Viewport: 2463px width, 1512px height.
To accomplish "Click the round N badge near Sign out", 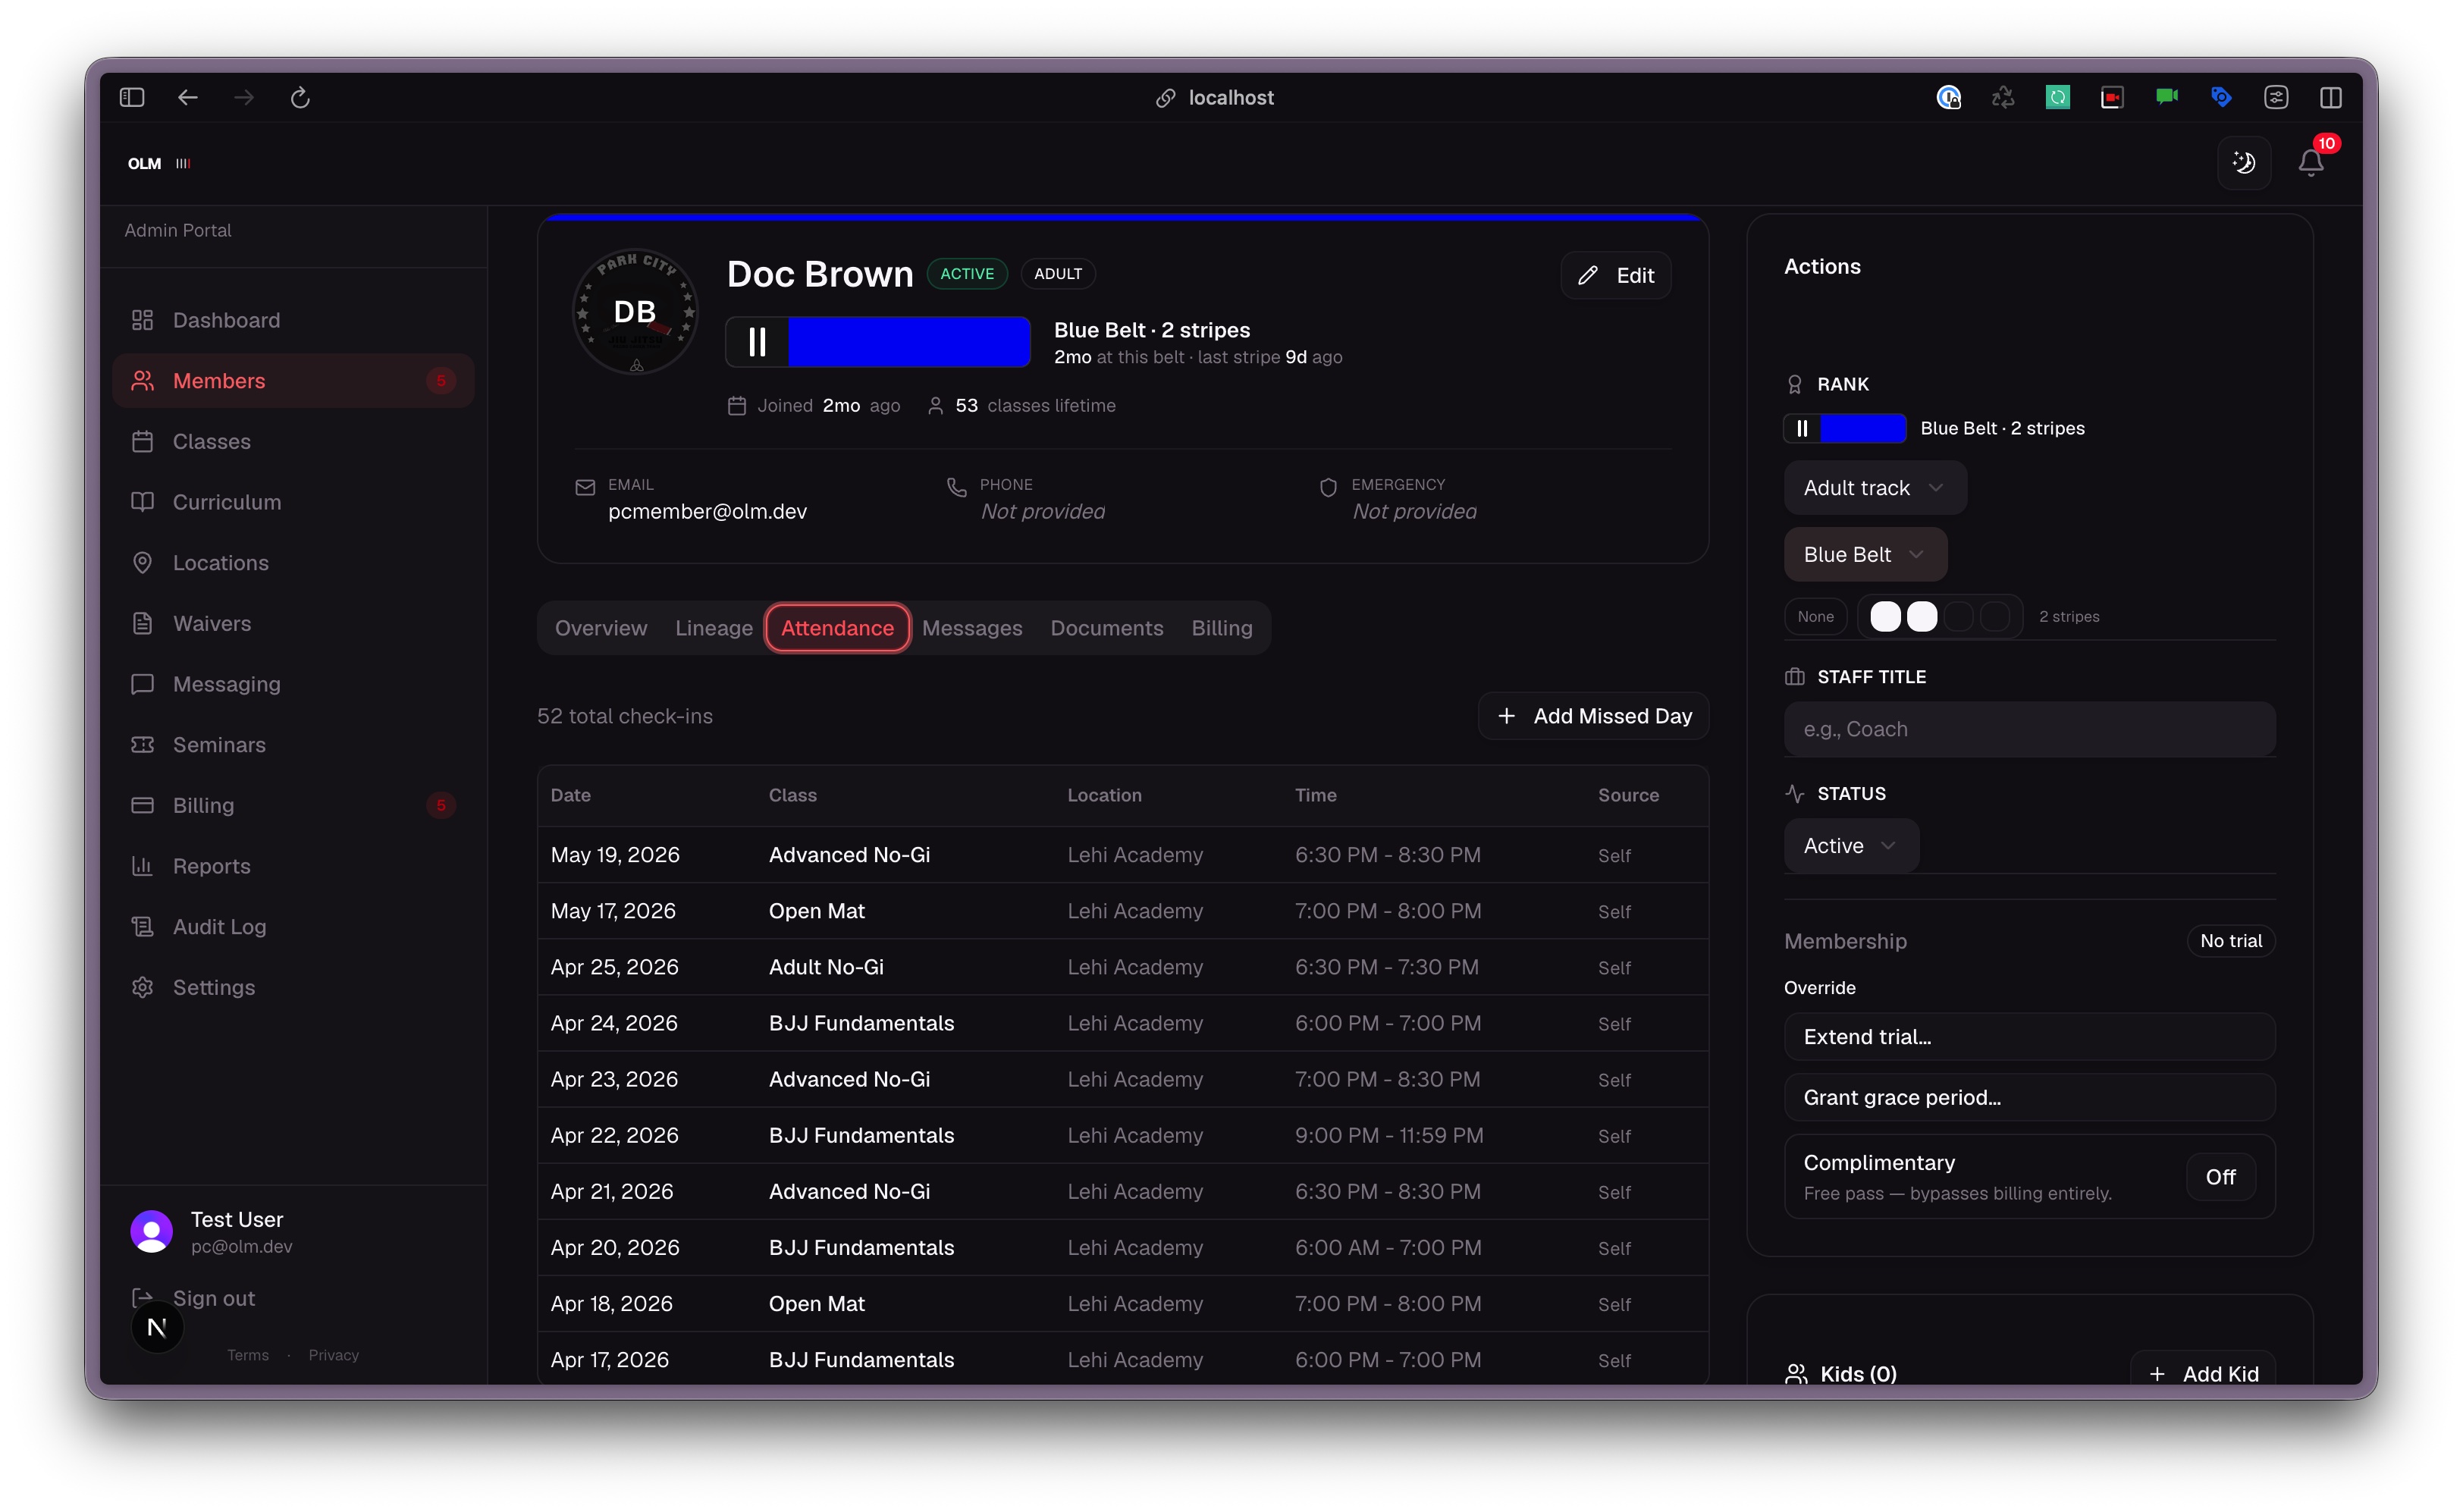I will point(157,1327).
